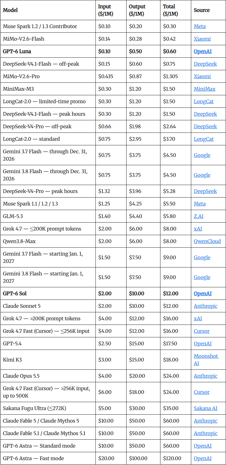Follow the OpenAI link in GPT-6 Luna row
This screenshot has height=465, width=226.
coord(203,51)
